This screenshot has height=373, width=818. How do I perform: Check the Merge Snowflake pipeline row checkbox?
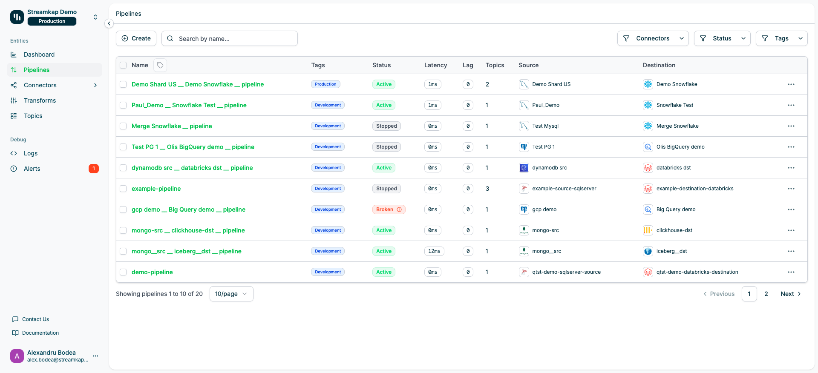pos(123,126)
